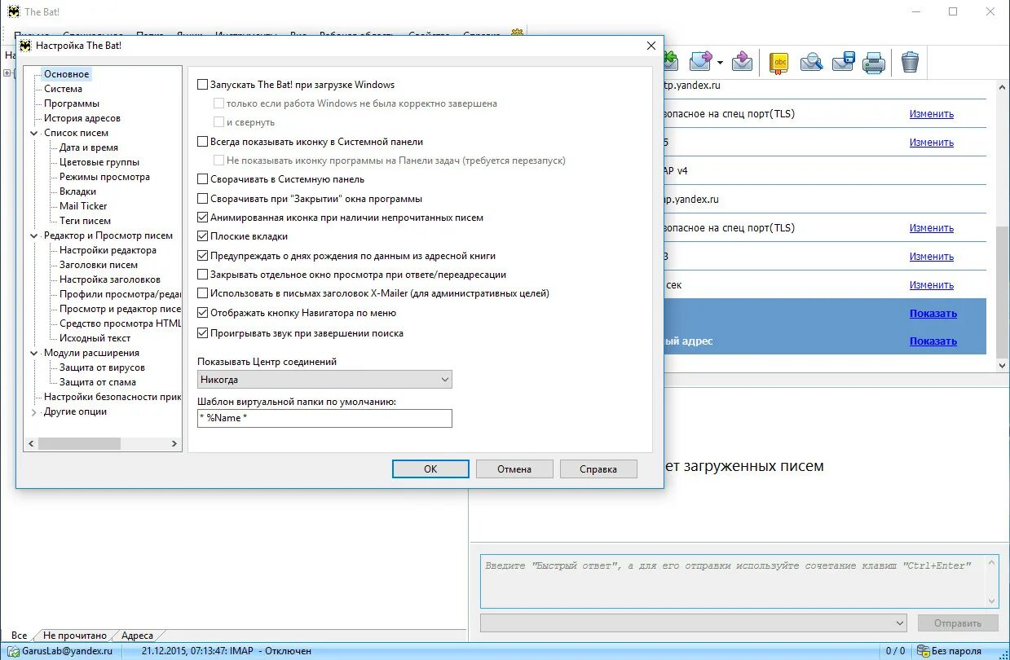
Task: Open the Показывать Центр соединений dropdown
Action: [324, 380]
